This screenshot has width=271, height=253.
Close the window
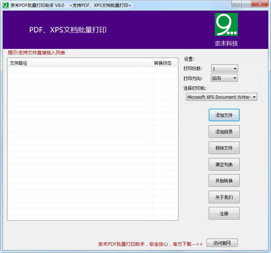(260, 4)
